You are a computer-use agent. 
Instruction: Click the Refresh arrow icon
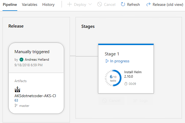[x=123, y=4]
